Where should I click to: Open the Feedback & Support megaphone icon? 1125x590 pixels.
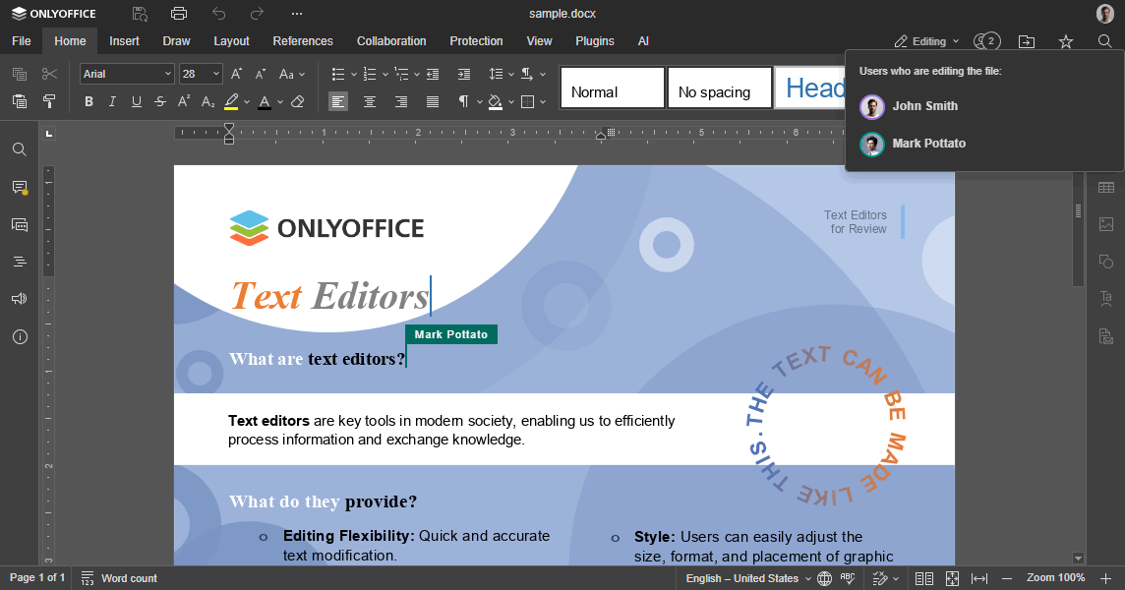(x=20, y=299)
